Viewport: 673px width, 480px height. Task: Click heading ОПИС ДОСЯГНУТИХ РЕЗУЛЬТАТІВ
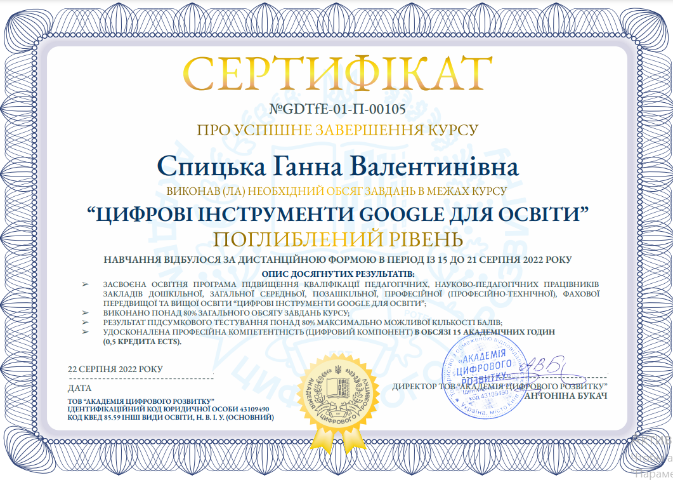point(338,274)
